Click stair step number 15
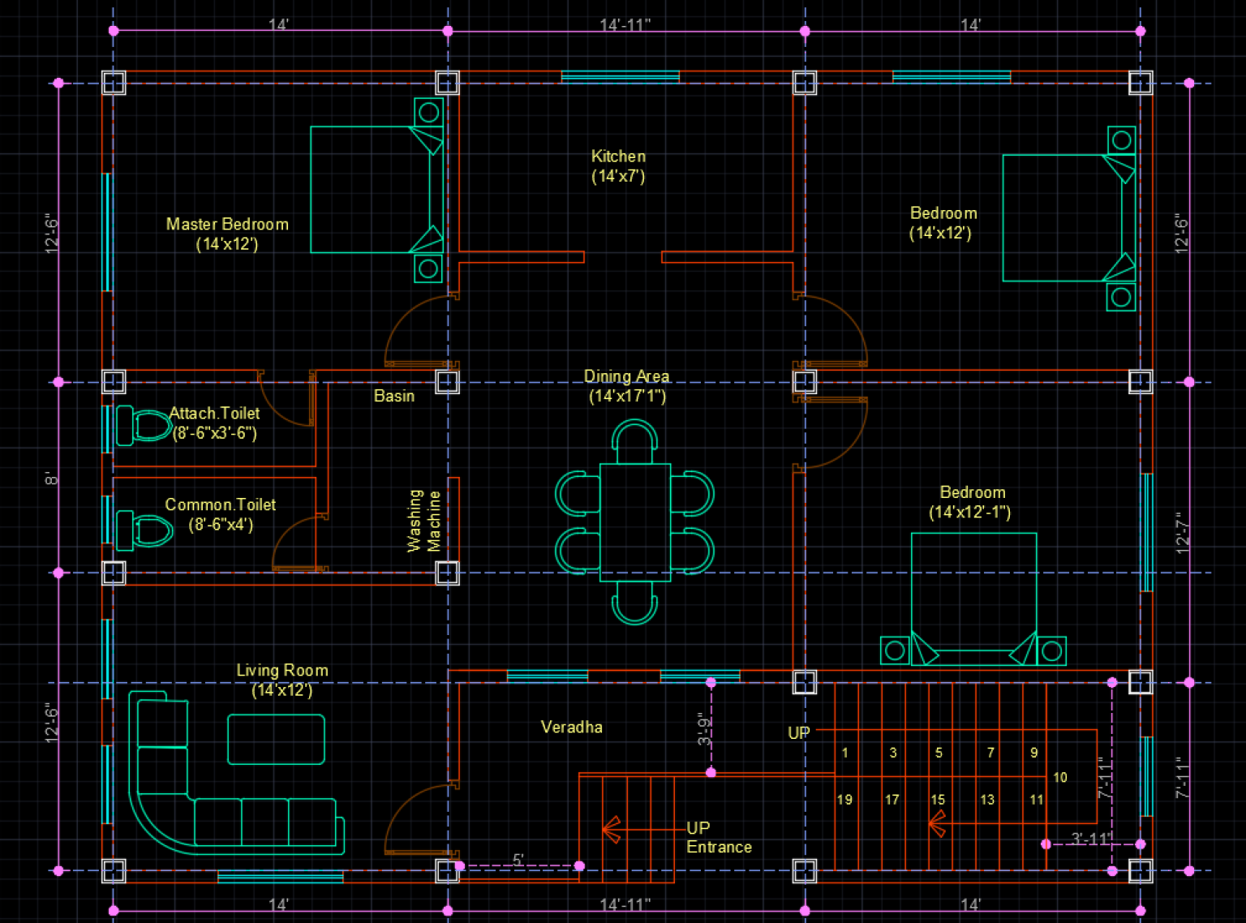Viewport: 1246px width, 923px height. pos(938,800)
